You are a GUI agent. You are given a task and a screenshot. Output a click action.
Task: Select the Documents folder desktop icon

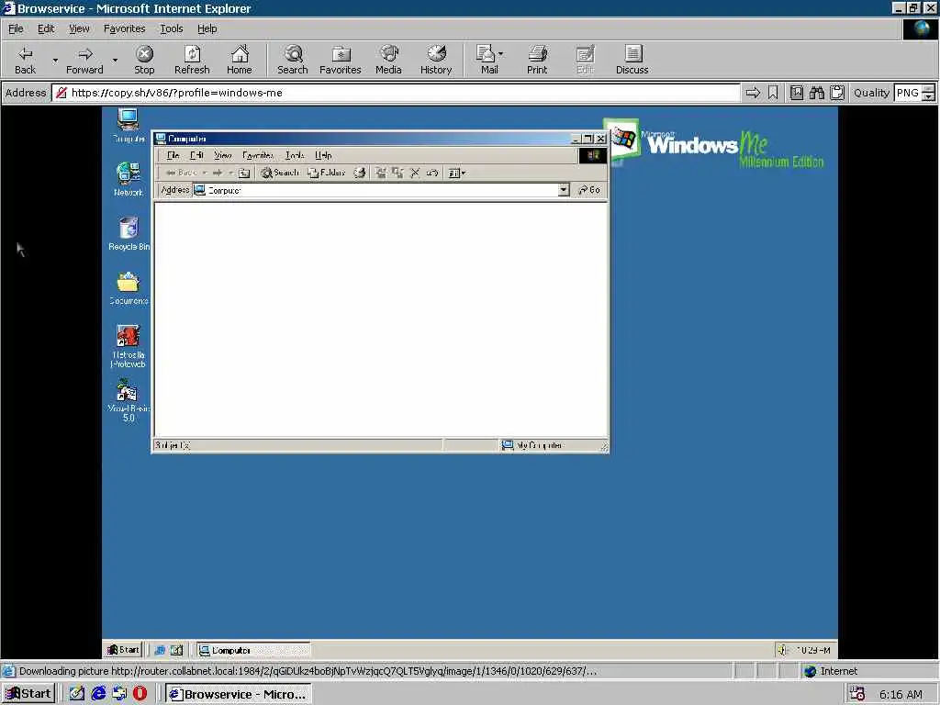click(x=129, y=287)
